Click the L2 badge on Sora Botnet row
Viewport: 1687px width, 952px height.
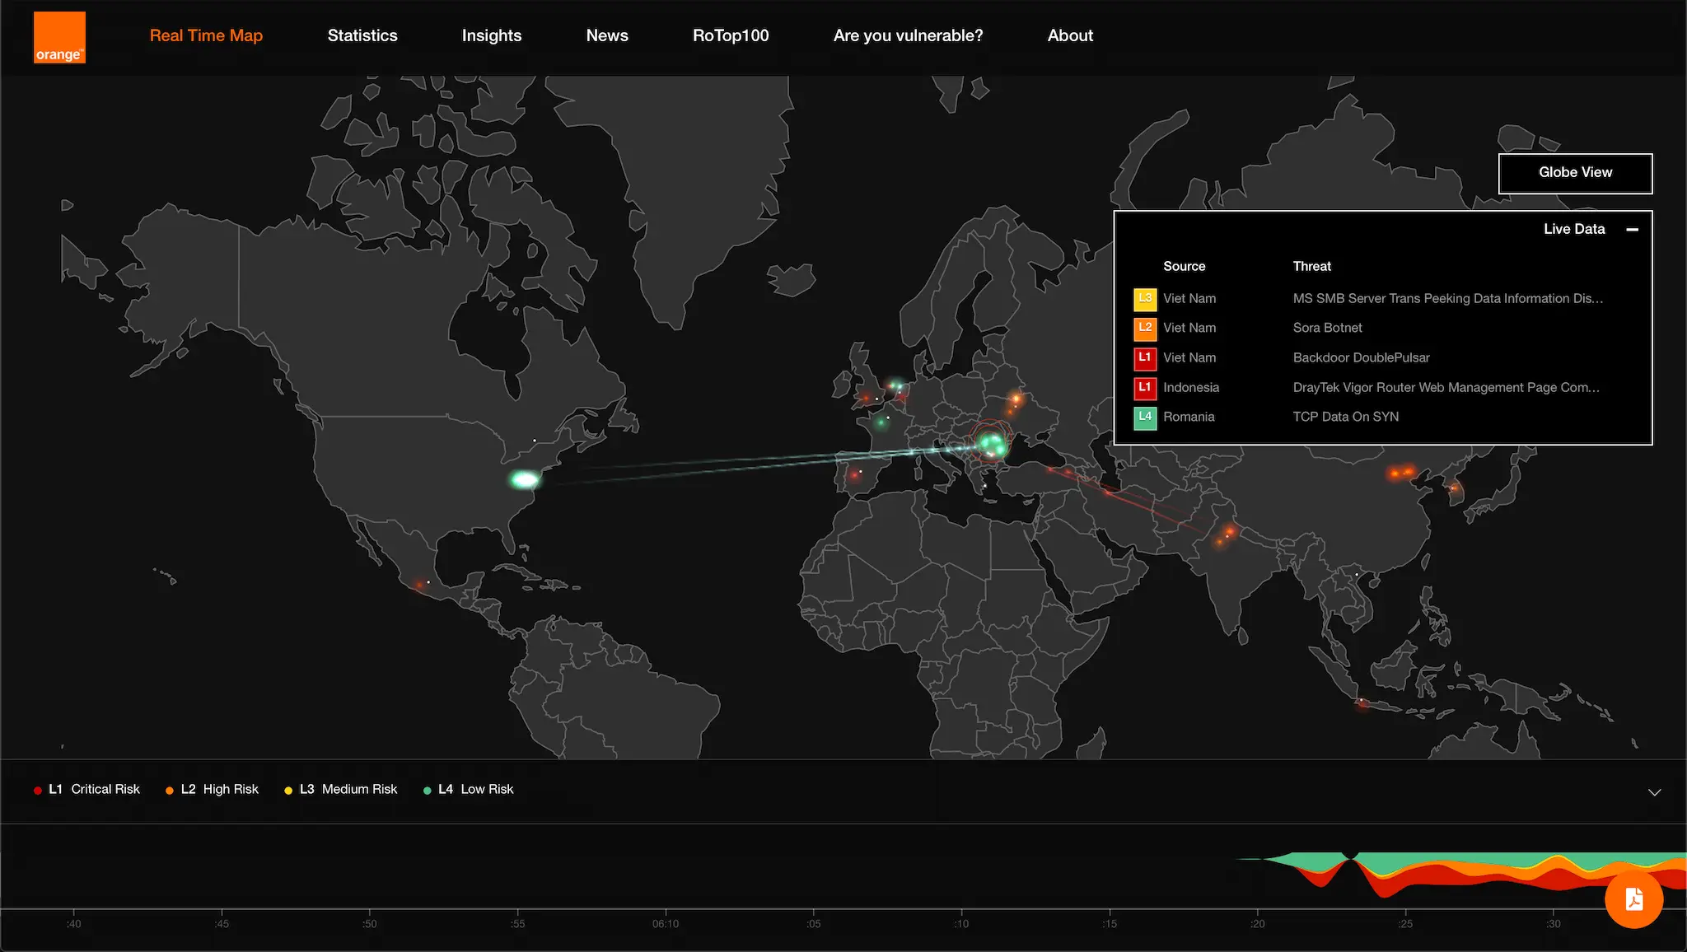click(1144, 328)
